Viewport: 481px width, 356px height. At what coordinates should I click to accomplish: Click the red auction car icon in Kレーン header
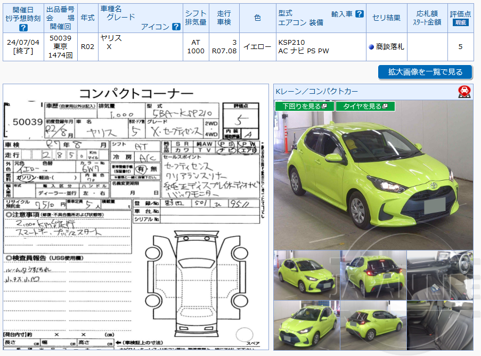pos(464,91)
